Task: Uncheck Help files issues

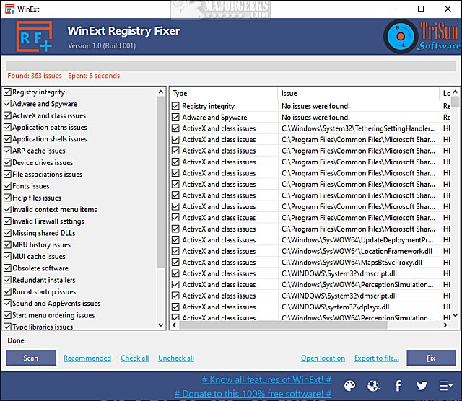Action: pyautogui.click(x=7, y=198)
